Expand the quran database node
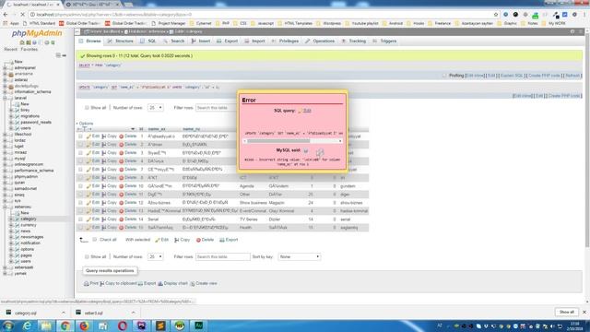The height and width of the screenshot is (332, 590). (x=5, y=183)
